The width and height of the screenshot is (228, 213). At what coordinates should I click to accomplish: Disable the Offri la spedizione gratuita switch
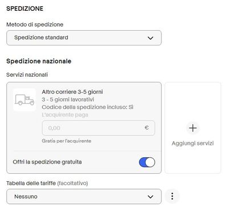[x=147, y=162]
